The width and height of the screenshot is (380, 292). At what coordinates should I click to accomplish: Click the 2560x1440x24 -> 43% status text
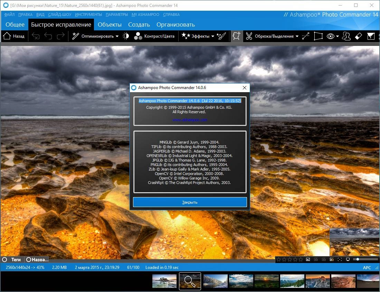(25, 267)
